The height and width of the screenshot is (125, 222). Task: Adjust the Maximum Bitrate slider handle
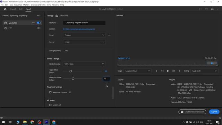coord(73,79)
